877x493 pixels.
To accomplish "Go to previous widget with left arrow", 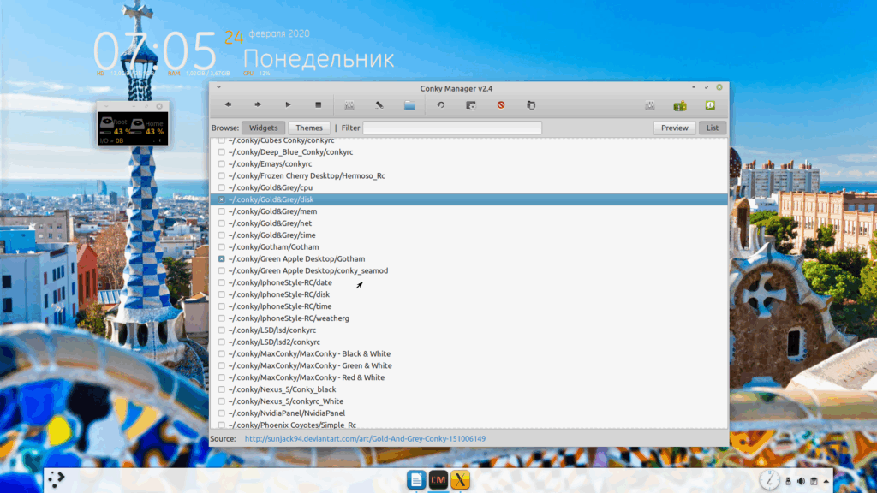I will [x=228, y=104].
